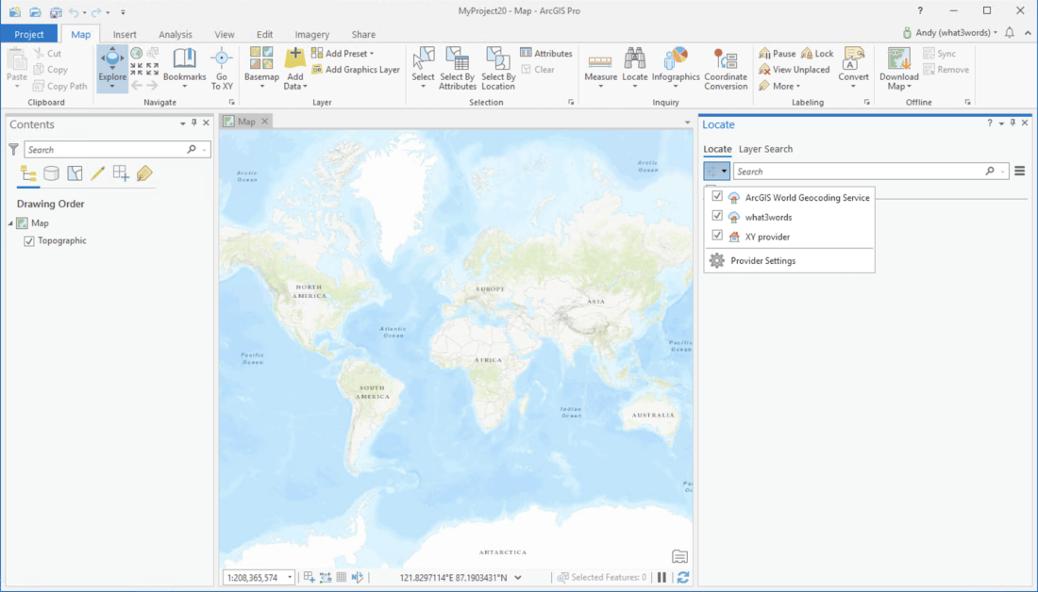Screen dimensions: 1038x592
Task: Show List By Drawing Order view
Action: pyautogui.click(x=28, y=173)
